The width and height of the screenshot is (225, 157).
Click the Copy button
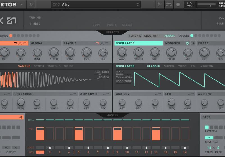point(96,25)
